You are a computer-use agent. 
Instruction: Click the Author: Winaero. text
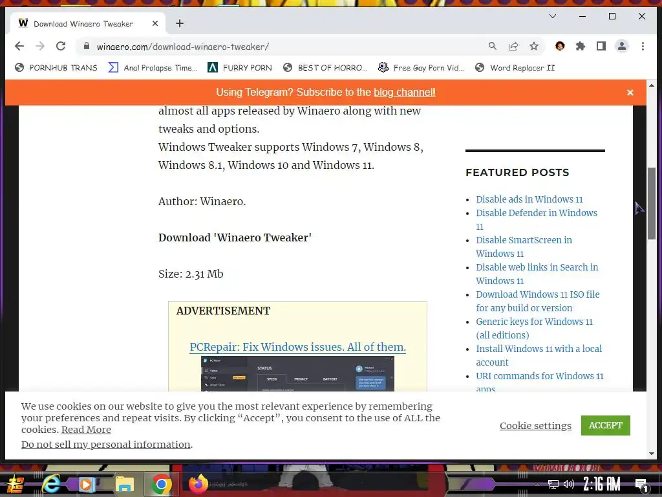coord(202,201)
